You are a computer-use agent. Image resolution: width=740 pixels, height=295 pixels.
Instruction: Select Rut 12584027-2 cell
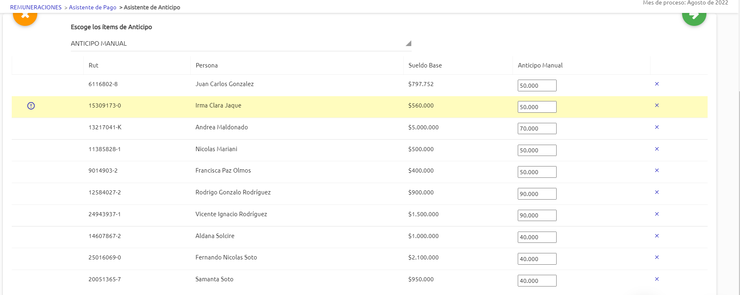(x=104, y=192)
